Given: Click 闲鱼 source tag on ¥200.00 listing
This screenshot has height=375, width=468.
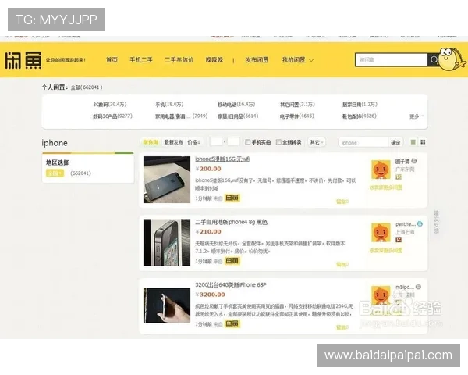Looking at the screenshot, I should point(232,198).
